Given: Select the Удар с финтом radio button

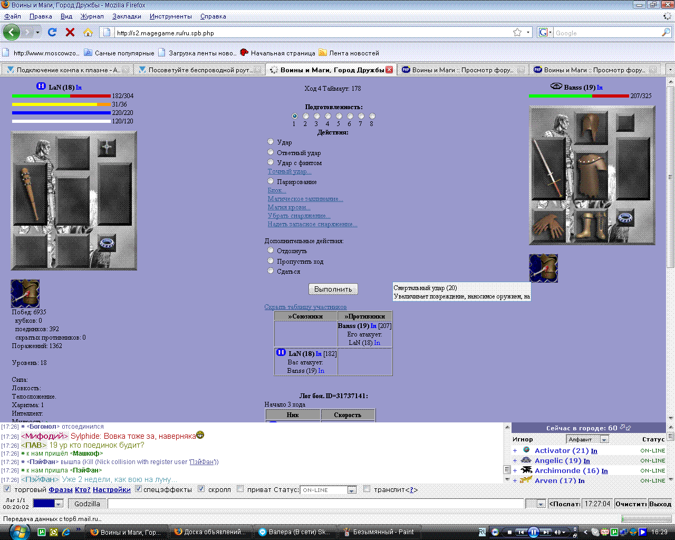Looking at the screenshot, I should click(x=271, y=162).
